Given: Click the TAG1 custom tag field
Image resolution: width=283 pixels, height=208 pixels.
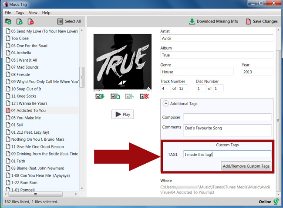Looking at the screenshot, I should [x=227, y=154].
